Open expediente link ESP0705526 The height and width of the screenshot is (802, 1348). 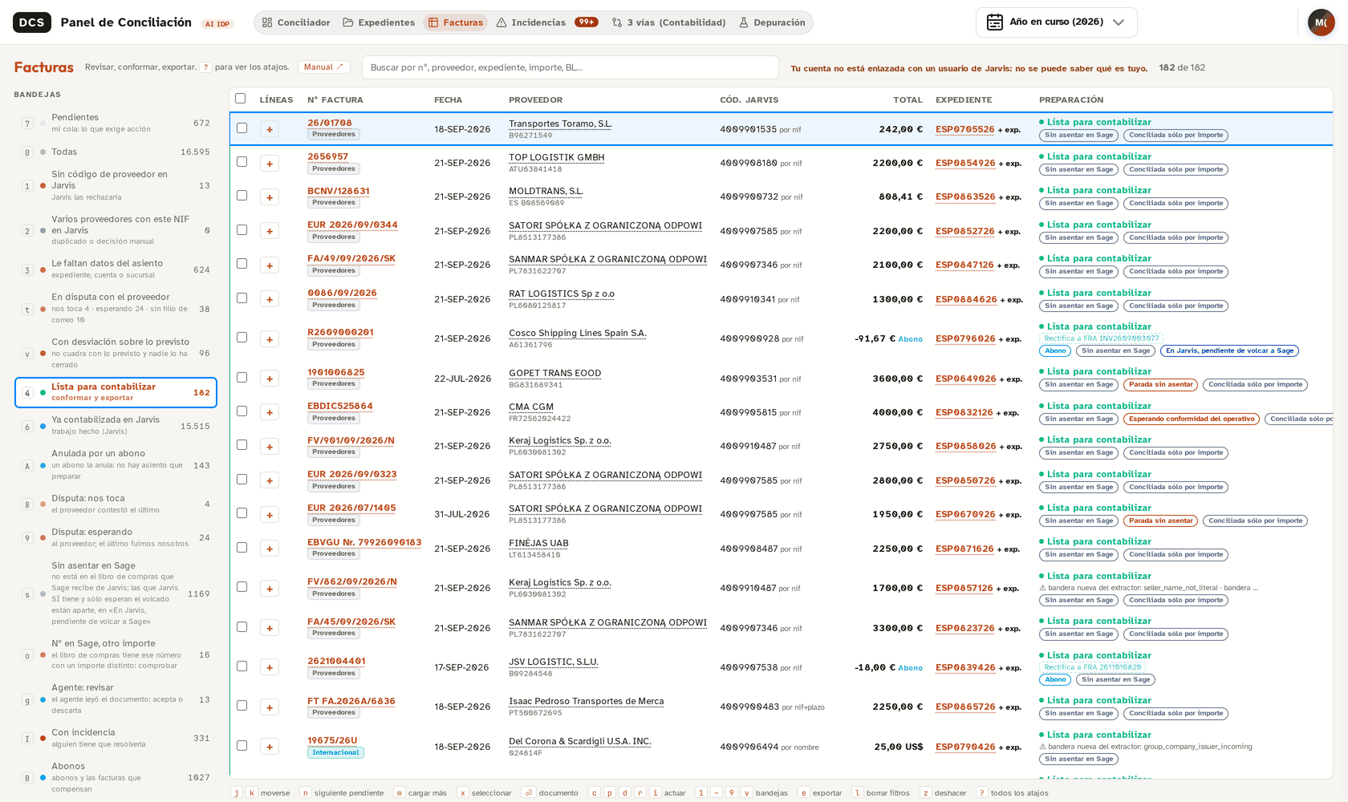pyautogui.click(x=964, y=129)
